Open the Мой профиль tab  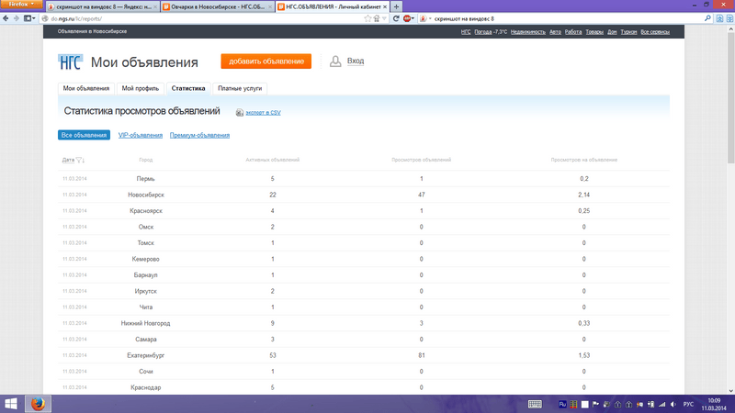[141, 88]
